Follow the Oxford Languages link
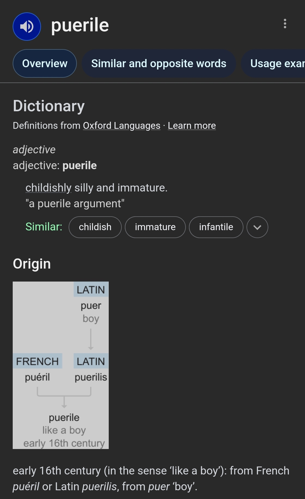Screen dimensions: 305x499 point(121,126)
